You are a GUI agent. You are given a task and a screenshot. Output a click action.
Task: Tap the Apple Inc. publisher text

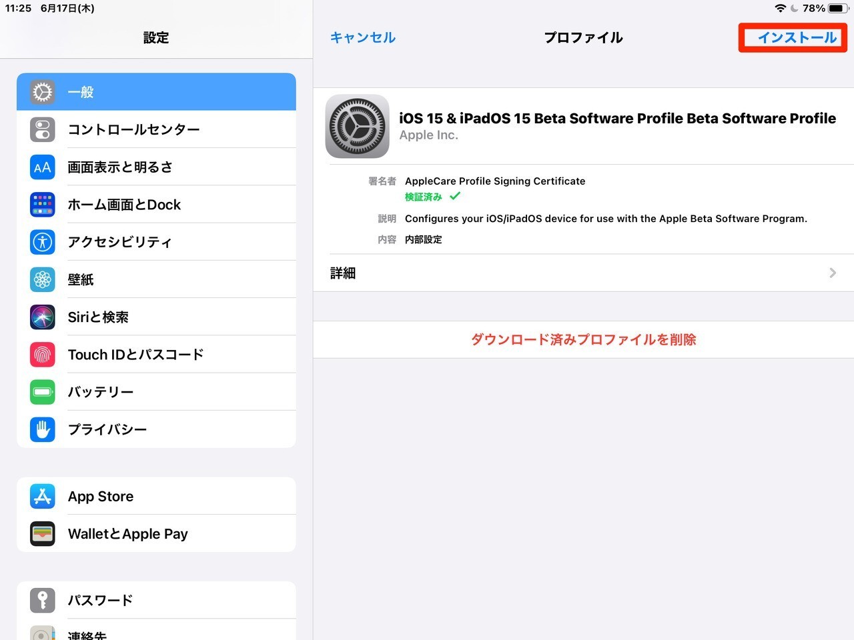coord(428,135)
